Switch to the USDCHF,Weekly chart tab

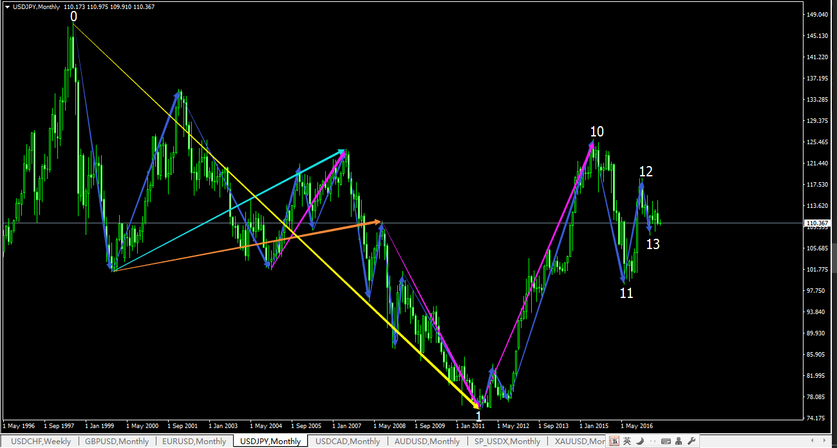[41, 442]
